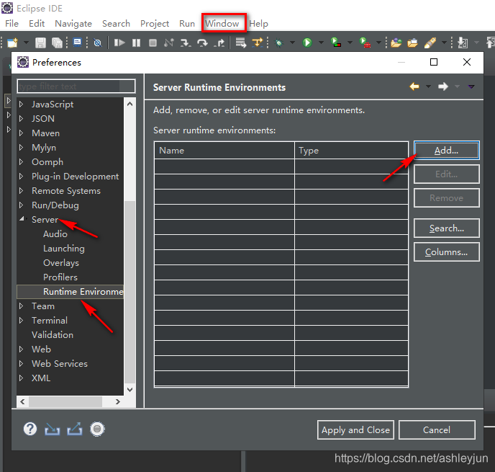Click the Save All toolbar icon
495x472 pixels.
pyautogui.click(x=57, y=43)
